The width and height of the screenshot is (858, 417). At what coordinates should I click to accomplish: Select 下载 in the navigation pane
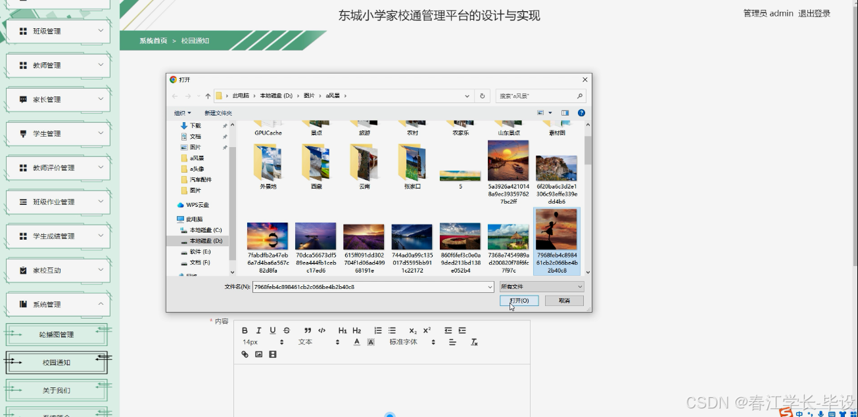[x=195, y=125]
